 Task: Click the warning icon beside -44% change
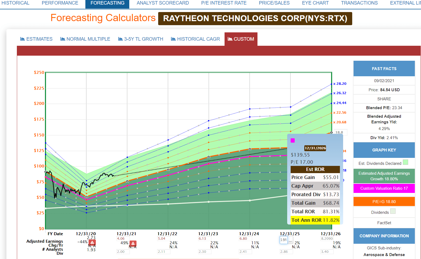pyautogui.click(x=92, y=243)
